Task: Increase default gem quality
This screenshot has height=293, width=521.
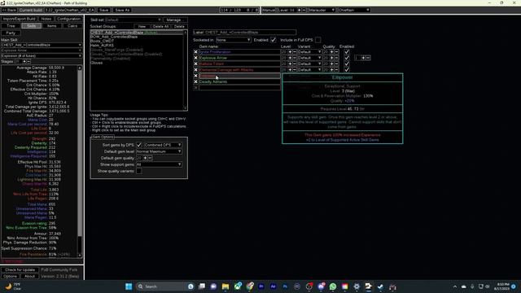Action: click(x=145, y=158)
